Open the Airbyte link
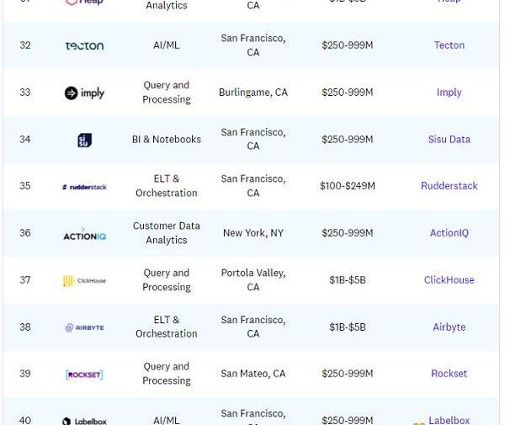The width and height of the screenshot is (505, 425). click(x=449, y=327)
